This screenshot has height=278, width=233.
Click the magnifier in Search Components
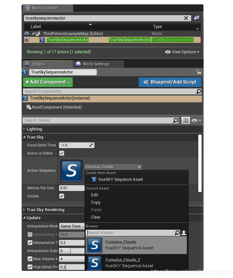coord(199,91)
